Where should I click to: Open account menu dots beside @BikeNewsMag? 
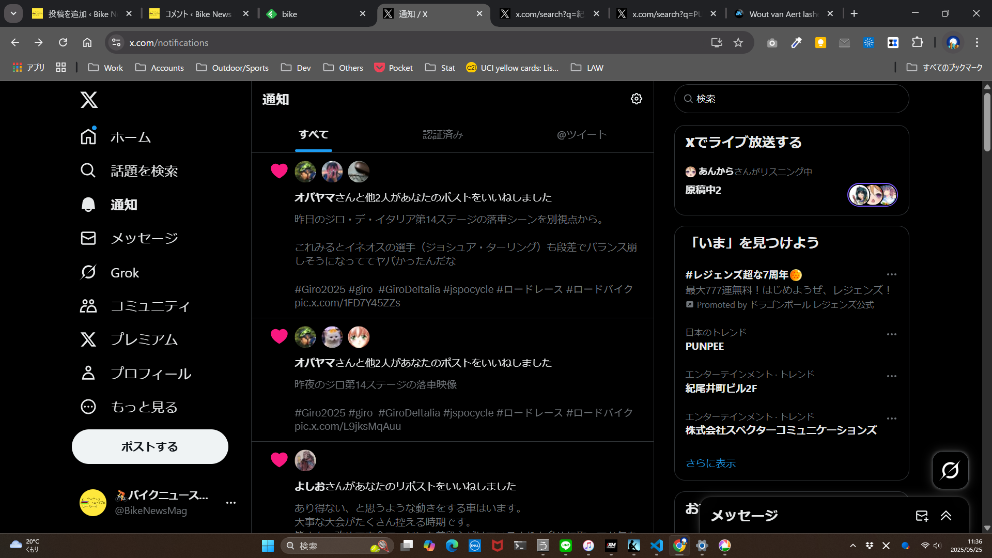[x=230, y=502]
